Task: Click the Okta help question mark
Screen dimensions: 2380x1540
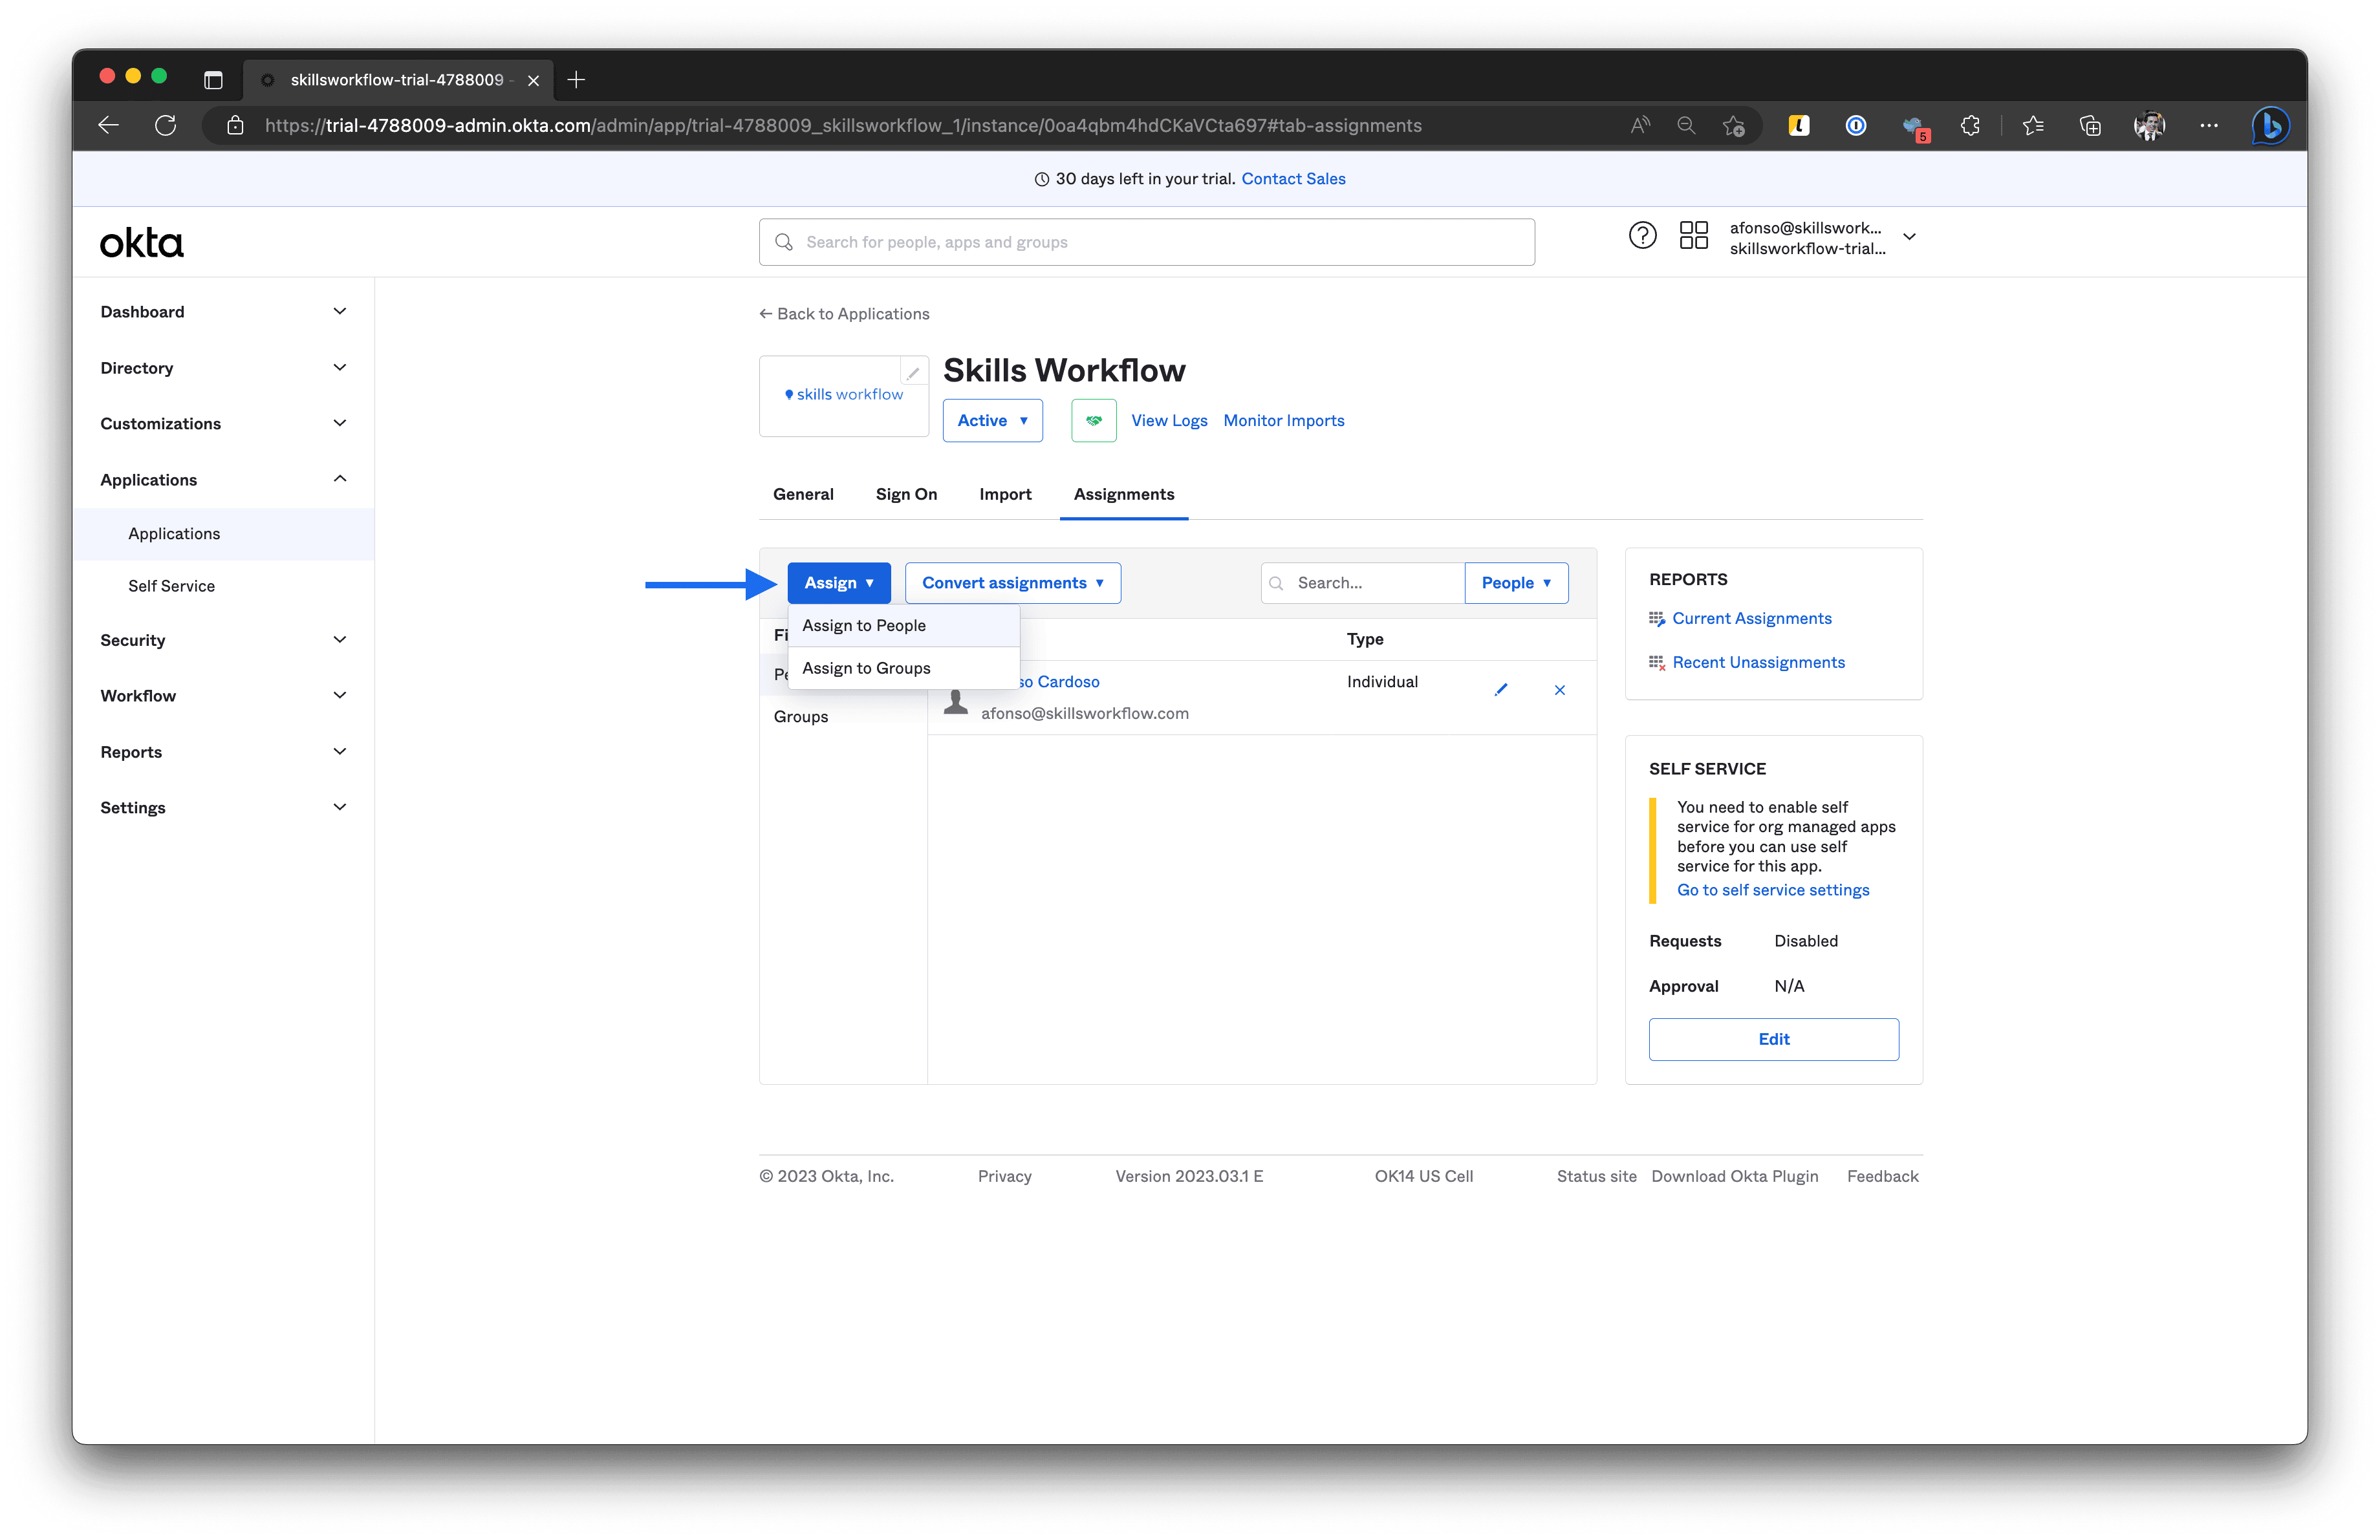Action: (x=1642, y=236)
